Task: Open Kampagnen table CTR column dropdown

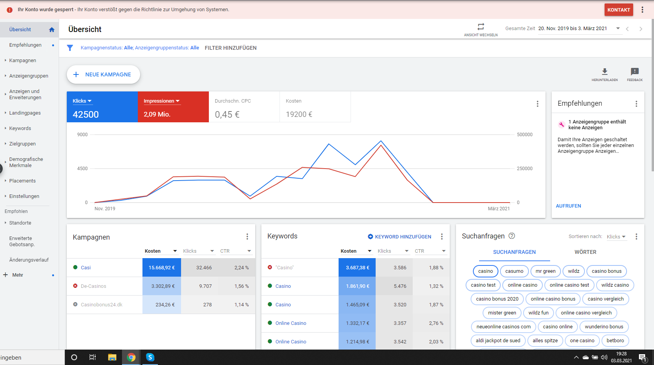Action: pos(249,251)
